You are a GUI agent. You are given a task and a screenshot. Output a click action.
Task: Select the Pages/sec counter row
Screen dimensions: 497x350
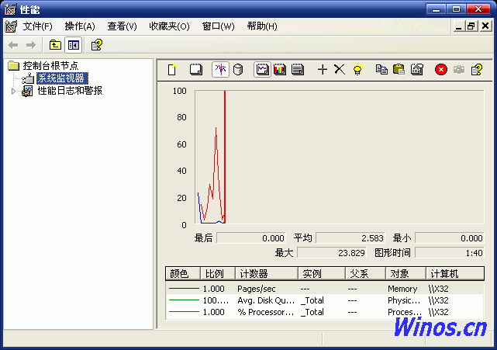(x=325, y=289)
